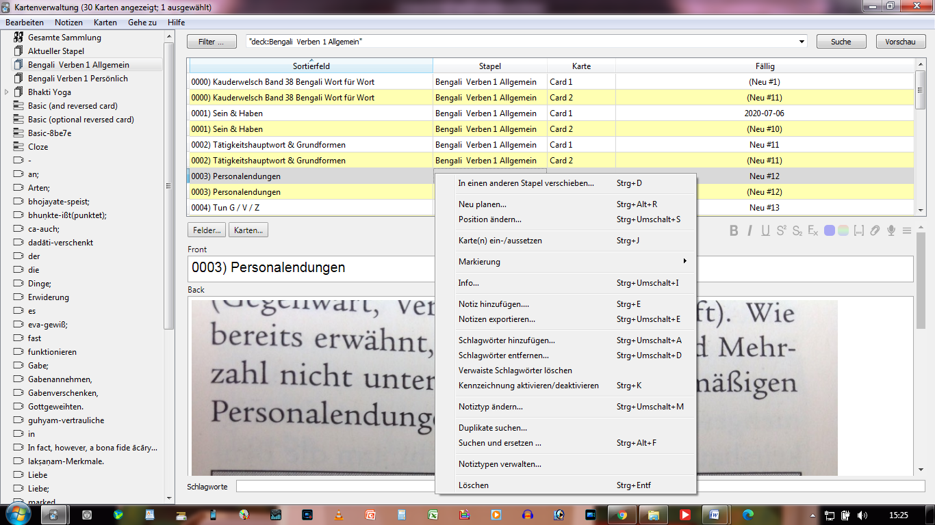This screenshot has width=935, height=525.
Task: Open Excel from the taskbar
Action: 433,515
